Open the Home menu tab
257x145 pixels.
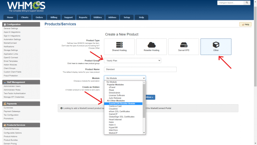10,17
